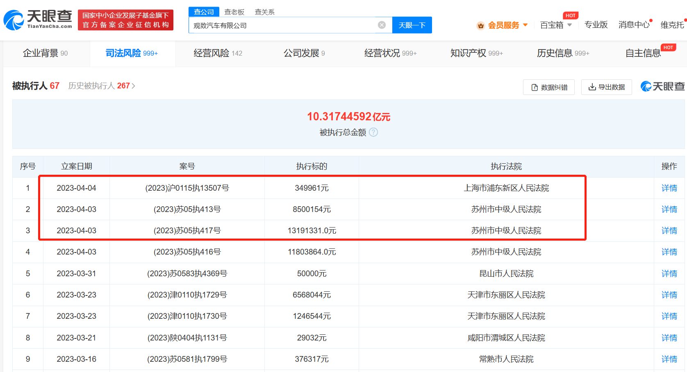Click the 执行法院 column header
687x372 pixels.
click(x=506, y=166)
